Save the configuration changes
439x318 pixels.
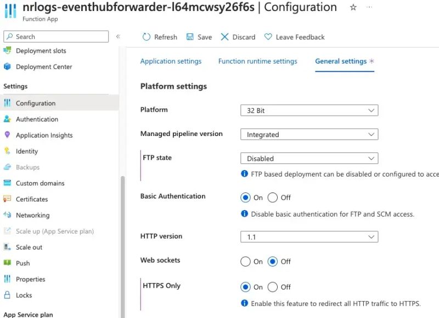coord(200,37)
